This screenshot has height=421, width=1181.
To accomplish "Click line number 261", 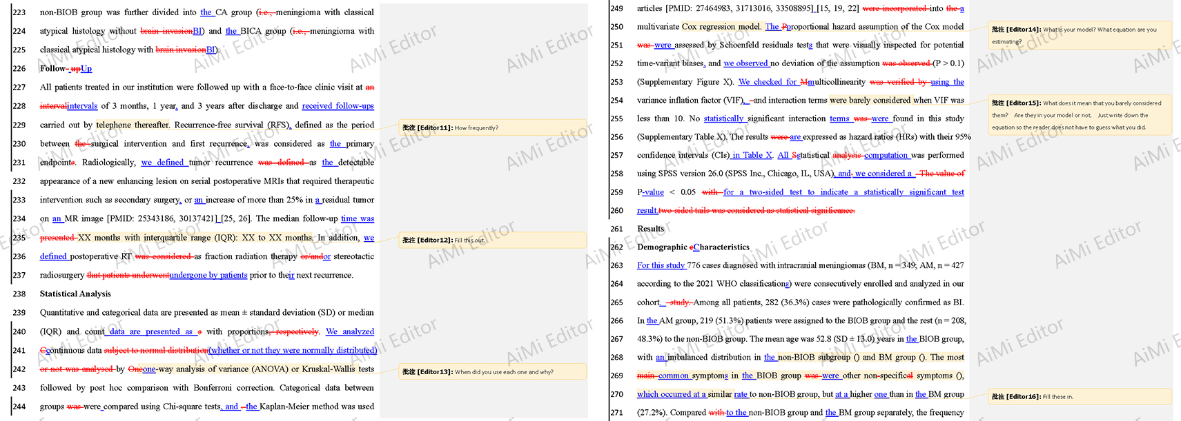I will click(616, 229).
